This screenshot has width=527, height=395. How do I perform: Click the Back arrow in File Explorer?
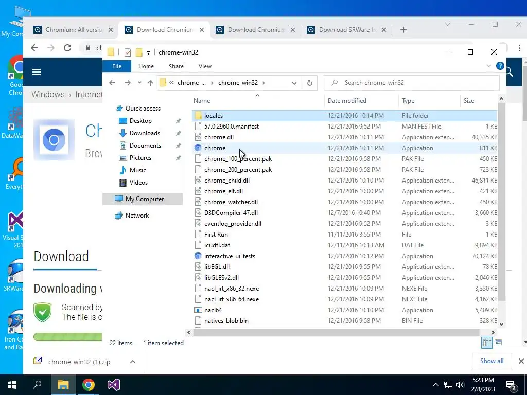point(112,83)
